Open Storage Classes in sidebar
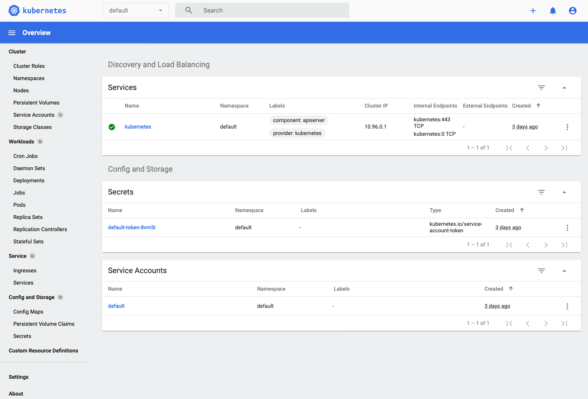Image resolution: width=588 pixels, height=399 pixels. (x=32, y=127)
